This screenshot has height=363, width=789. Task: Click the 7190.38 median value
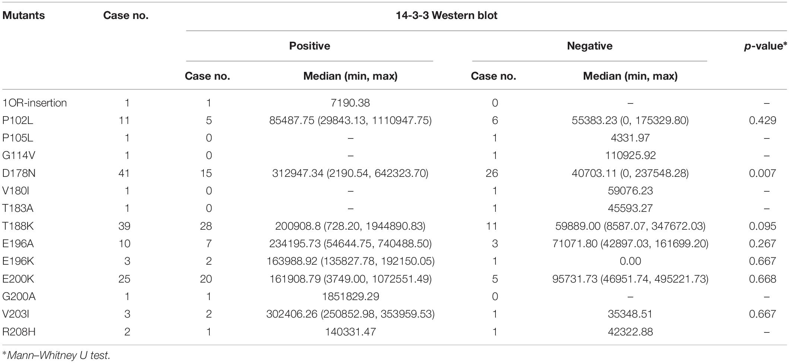point(350,103)
